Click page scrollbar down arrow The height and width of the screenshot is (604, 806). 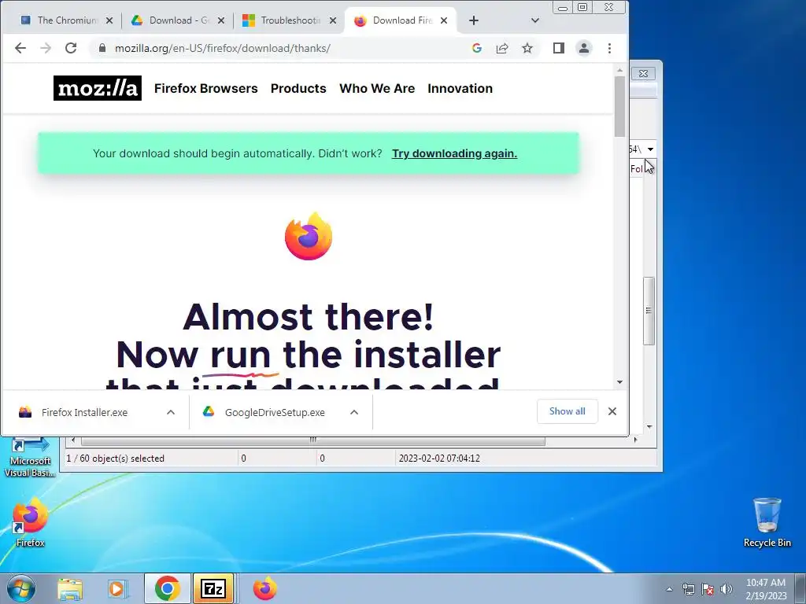619,382
